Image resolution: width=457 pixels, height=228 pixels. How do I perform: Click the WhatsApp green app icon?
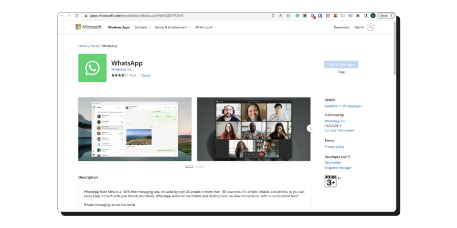92,68
